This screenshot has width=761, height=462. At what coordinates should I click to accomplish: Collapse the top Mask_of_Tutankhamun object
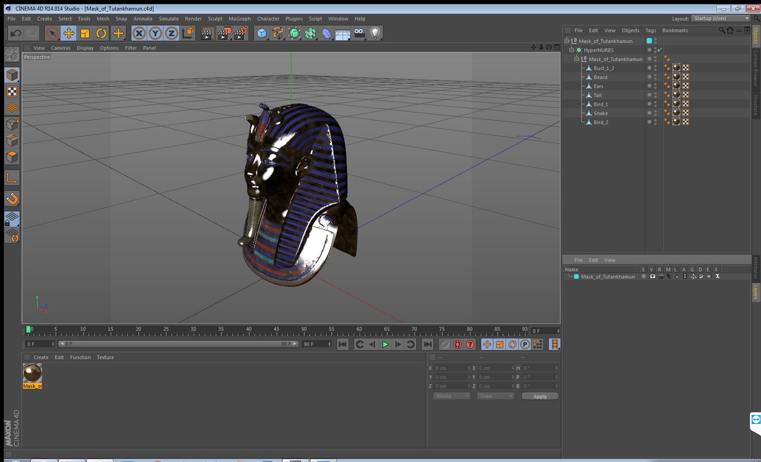[567, 41]
